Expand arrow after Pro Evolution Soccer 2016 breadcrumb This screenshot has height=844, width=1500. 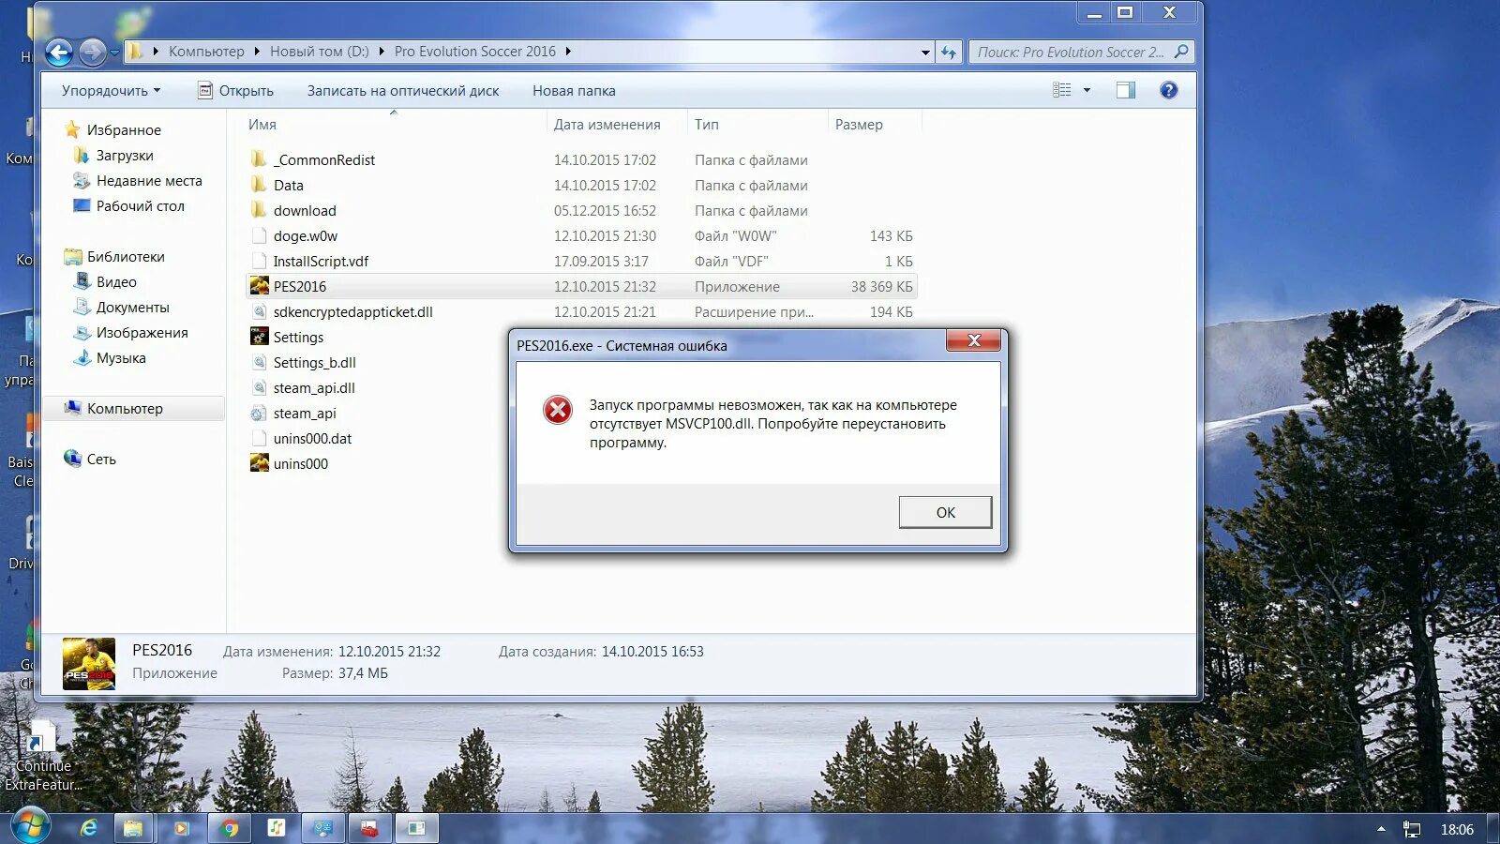568,52
